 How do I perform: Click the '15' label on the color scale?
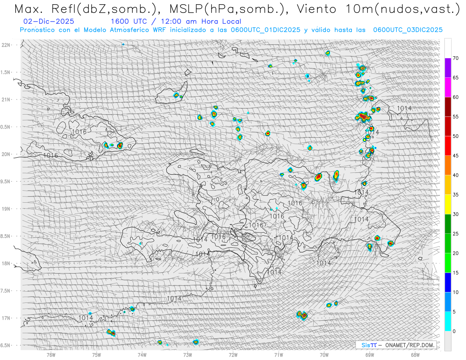[456, 273]
